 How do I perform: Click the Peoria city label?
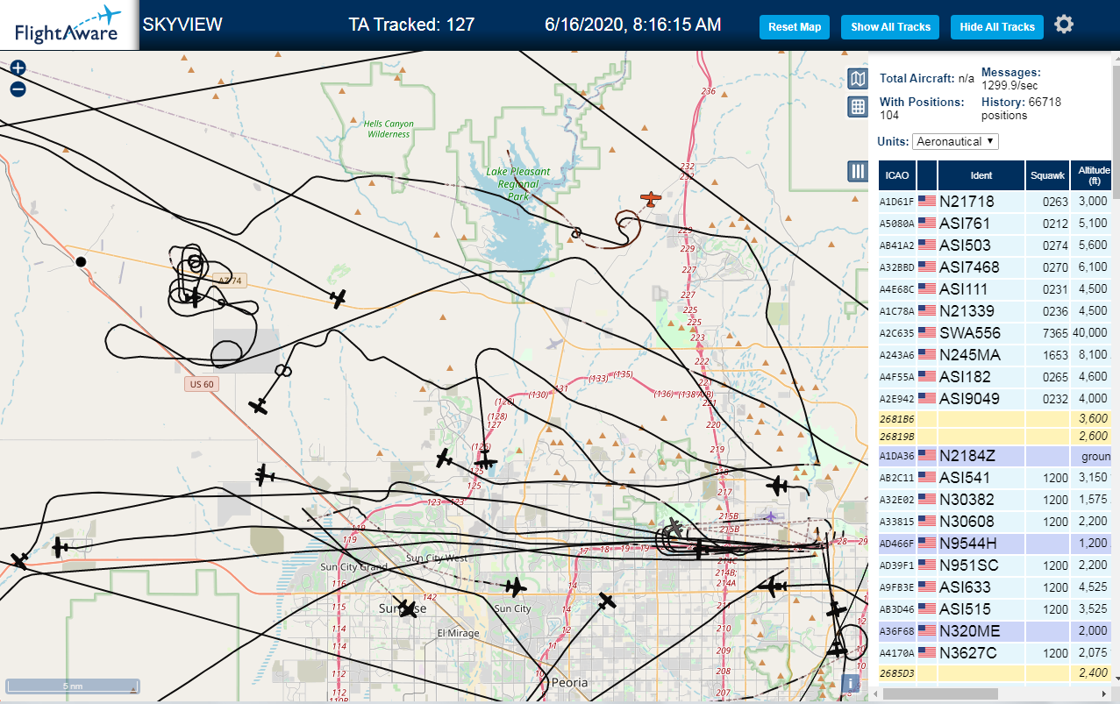pyautogui.click(x=570, y=682)
